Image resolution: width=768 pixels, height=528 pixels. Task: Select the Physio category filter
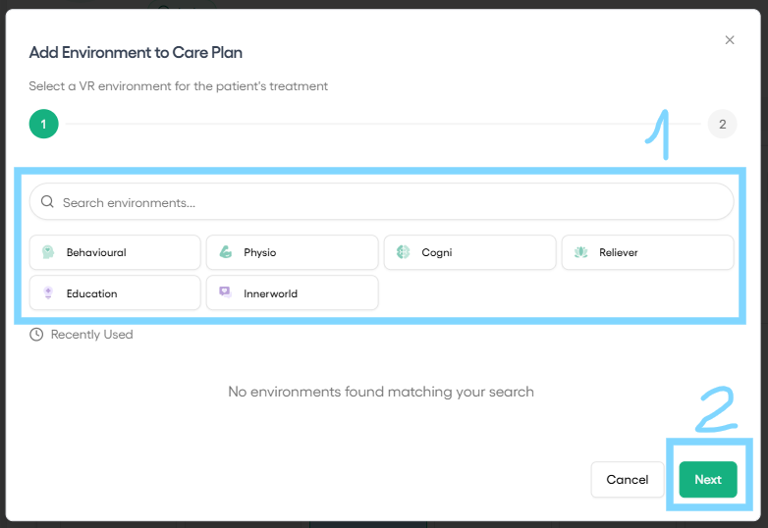click(x=293, y=252)
